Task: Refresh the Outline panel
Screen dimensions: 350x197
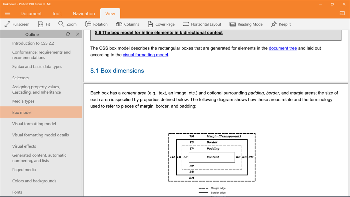Action: tap(68, 34)
